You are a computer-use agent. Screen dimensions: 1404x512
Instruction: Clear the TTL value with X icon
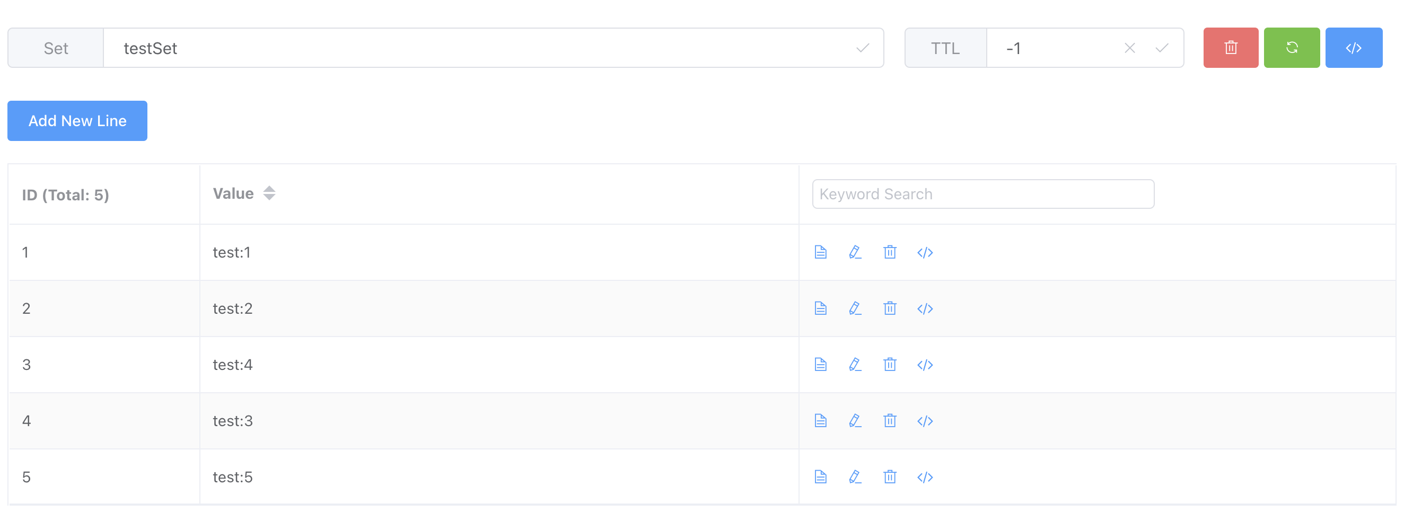[x=1129, y=48]
